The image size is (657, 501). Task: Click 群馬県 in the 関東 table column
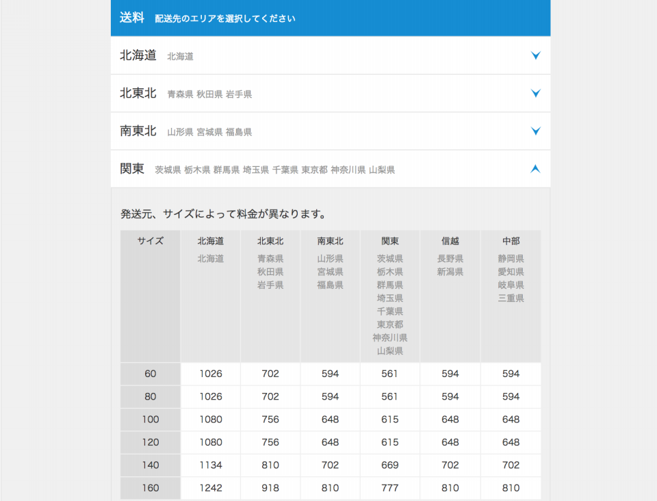click(x=390, y=285)
